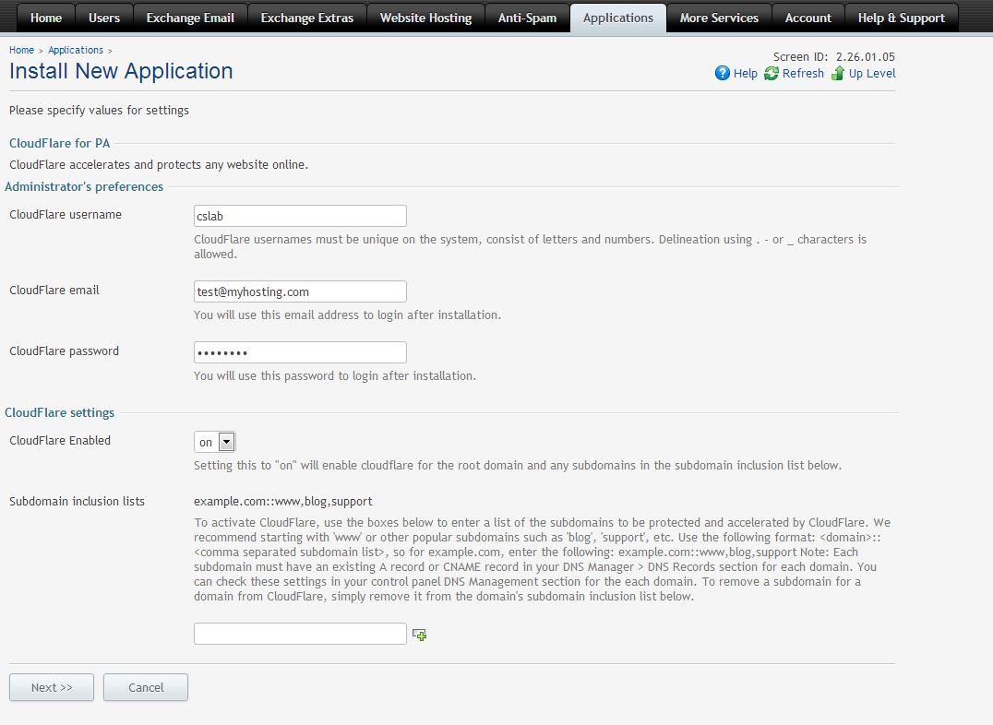This screenshot has height=725, width=993.
Task: Follow the Home breadcrumb link
Action: [x=21, y=50]
